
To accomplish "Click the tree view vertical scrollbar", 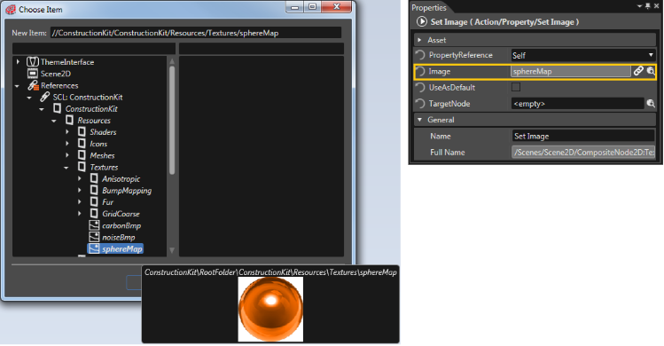I will (x=172, y=156).
